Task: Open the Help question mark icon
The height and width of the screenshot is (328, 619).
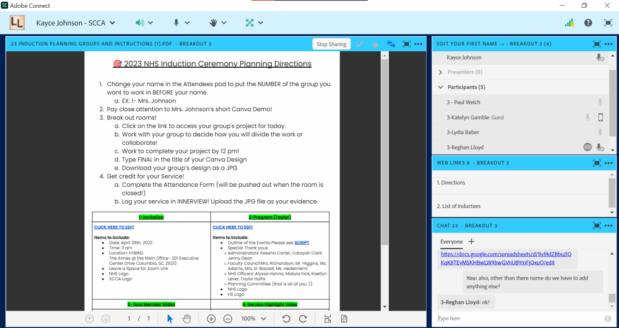Action: (588, 23)
